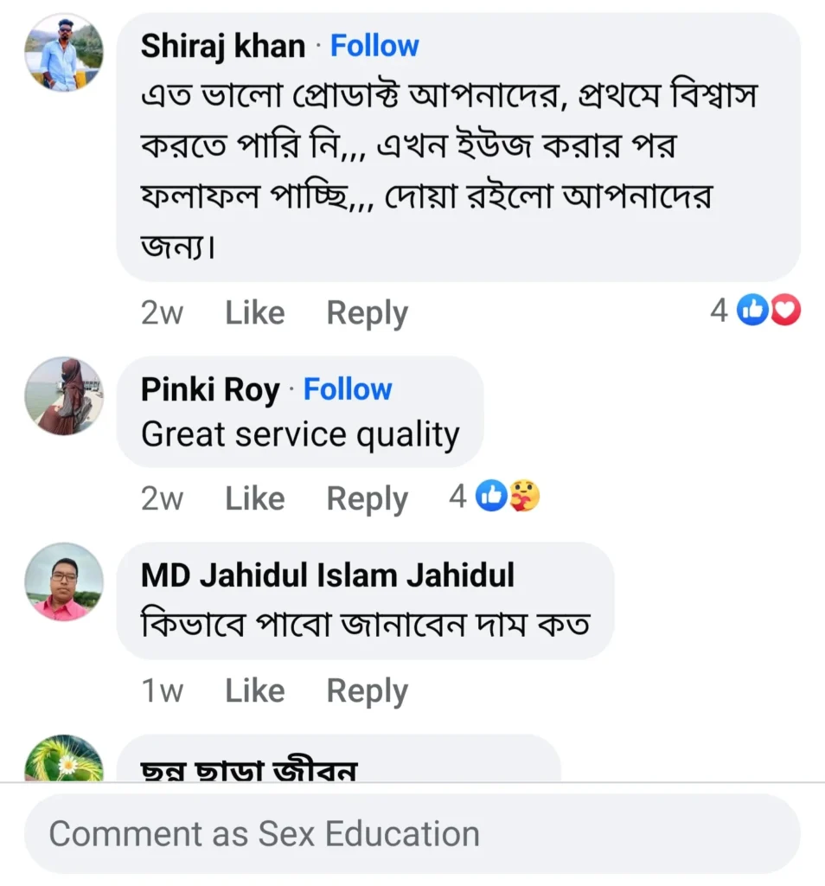
Task: Reply to Shiraj khan's comment
Action: pyautogui.click(x=367, y=312)
